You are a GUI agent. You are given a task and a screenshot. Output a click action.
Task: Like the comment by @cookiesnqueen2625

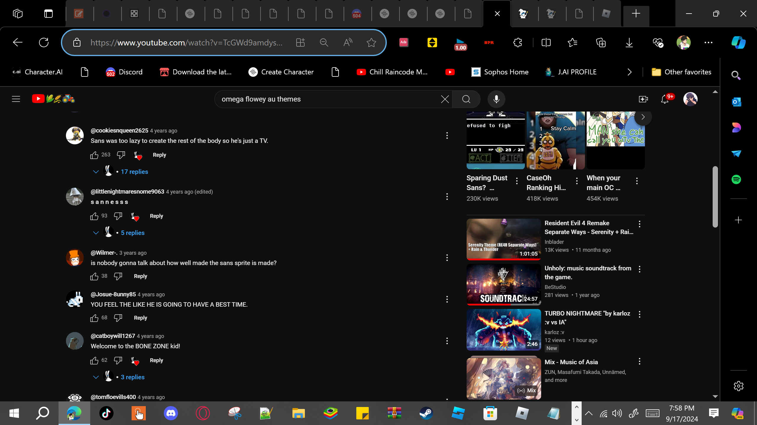pos(94,155)
